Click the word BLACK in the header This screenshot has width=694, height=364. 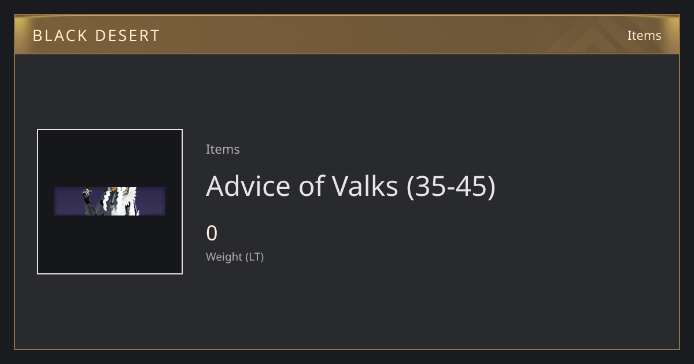point(60,36)
